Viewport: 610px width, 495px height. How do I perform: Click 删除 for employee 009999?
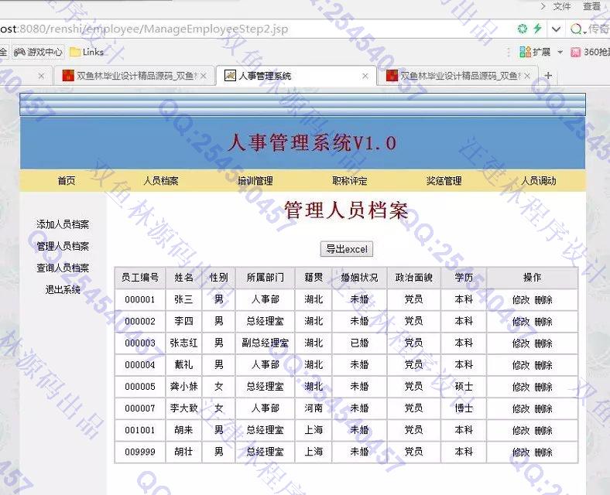(543, 452)
